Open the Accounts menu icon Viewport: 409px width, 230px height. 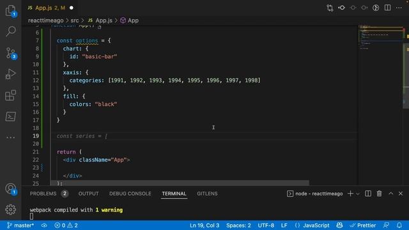pyautogui.click(x=10, y=189)
